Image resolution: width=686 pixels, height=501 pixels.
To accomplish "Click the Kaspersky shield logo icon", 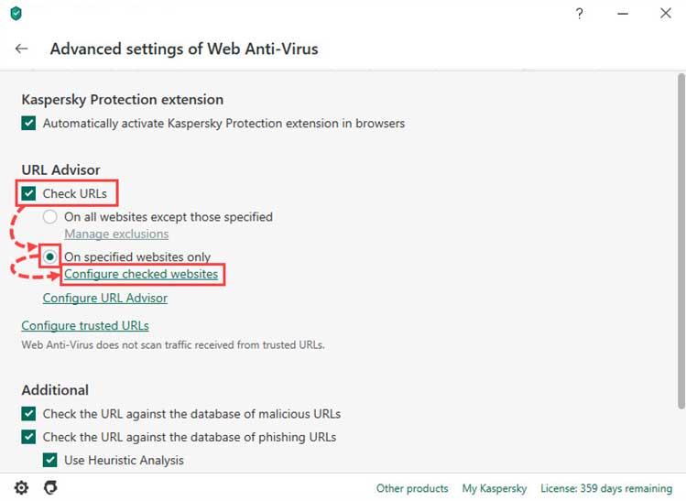I will coord(16,13).
